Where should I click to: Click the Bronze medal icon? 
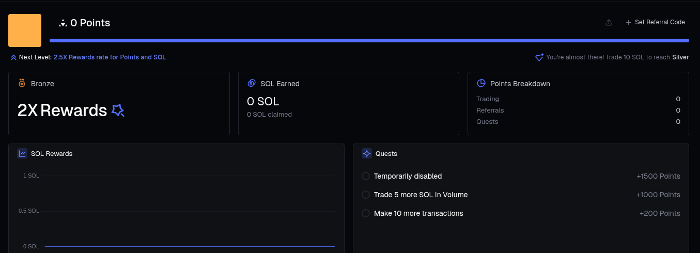tap(22, 83)
